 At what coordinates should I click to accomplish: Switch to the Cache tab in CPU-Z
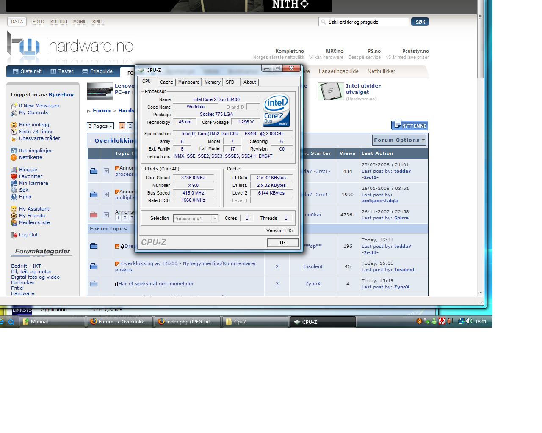tap(166, 82)
